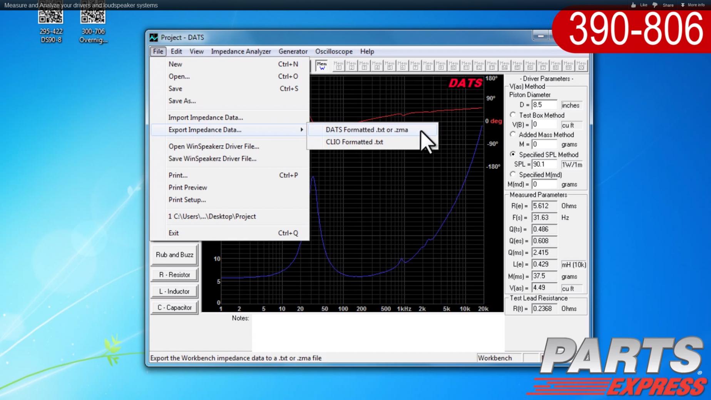Open the Impedance Analyzer menu
The image size is (711, 400).
pos(241,51)
